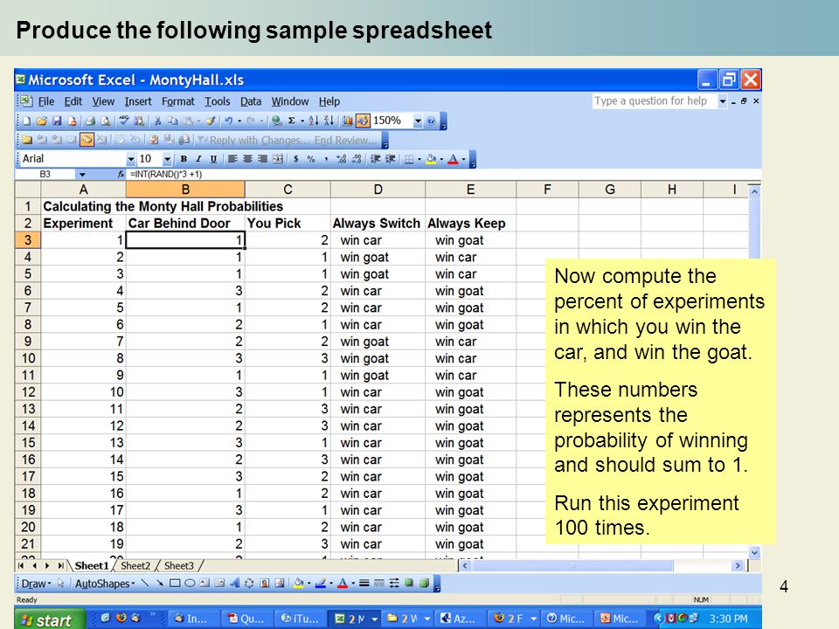Viewport: 839px width, 629px height.
Task: Open the Chart Wizard
Action: click(x=347, y=121)
